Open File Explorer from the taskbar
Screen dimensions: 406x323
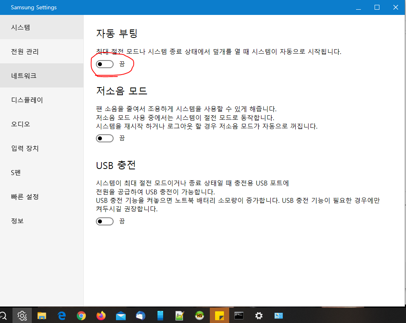(42, 315)
